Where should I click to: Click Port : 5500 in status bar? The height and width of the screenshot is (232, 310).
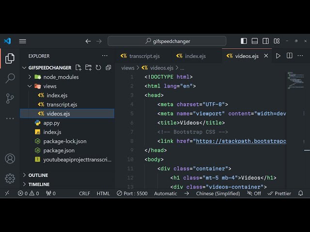click(x=131, y=193)
